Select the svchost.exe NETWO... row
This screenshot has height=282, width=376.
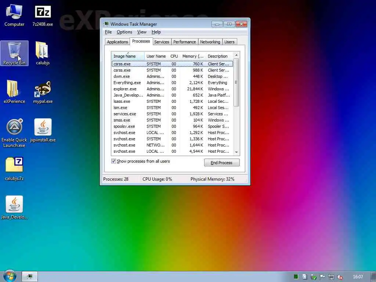tap(172, 145)
